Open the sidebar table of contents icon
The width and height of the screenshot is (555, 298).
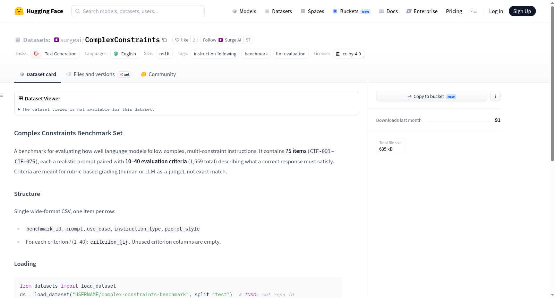pyautogui.click(x=2, y=95)
